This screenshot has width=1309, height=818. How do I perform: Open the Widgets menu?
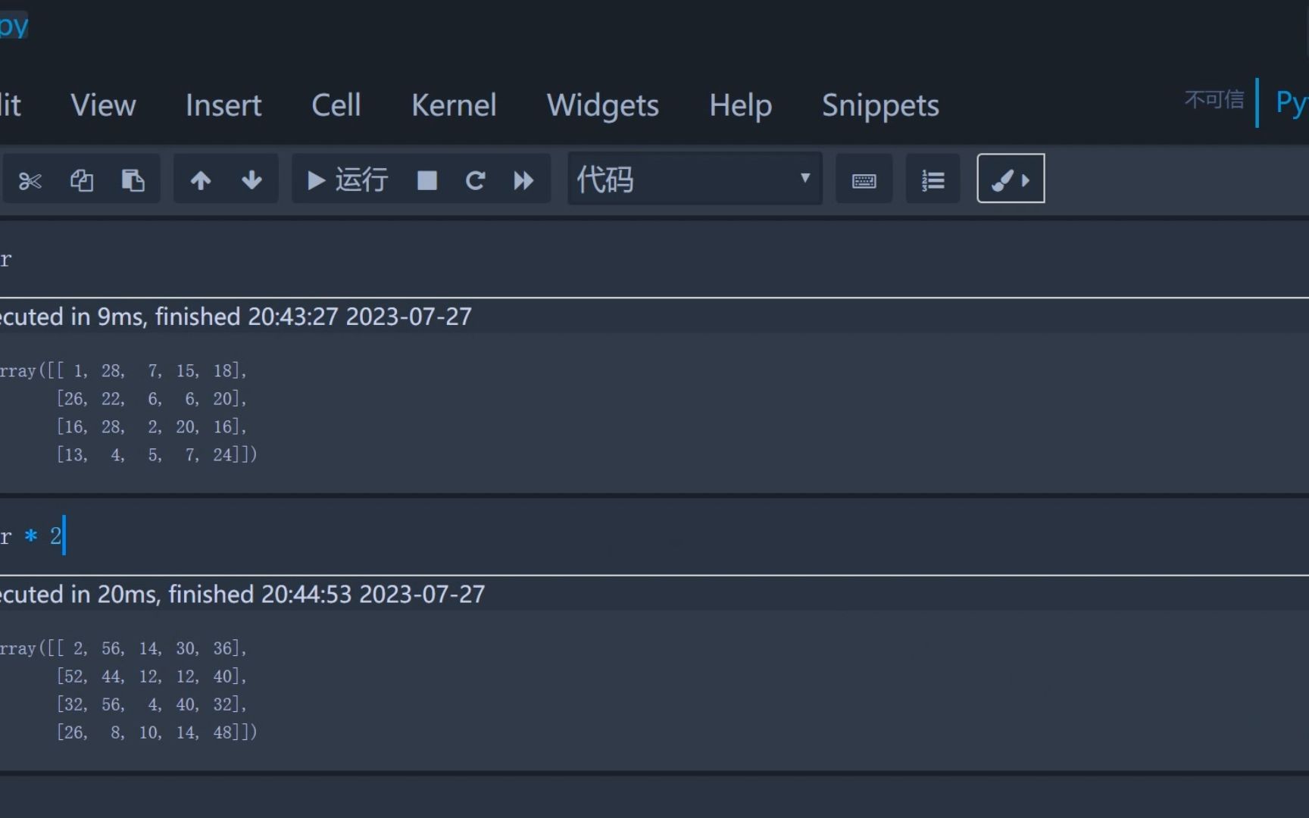(x=603, y=105)
